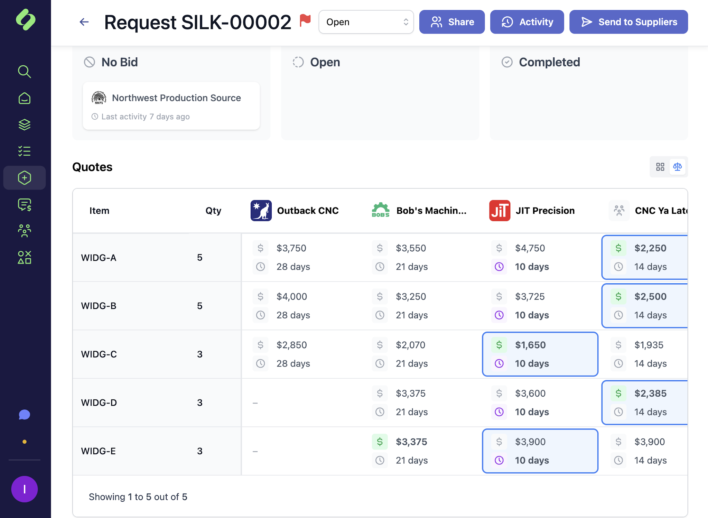Open the stacked layers sidebar icon
Screen dimensions: 708x518
(x=24, y=124)
